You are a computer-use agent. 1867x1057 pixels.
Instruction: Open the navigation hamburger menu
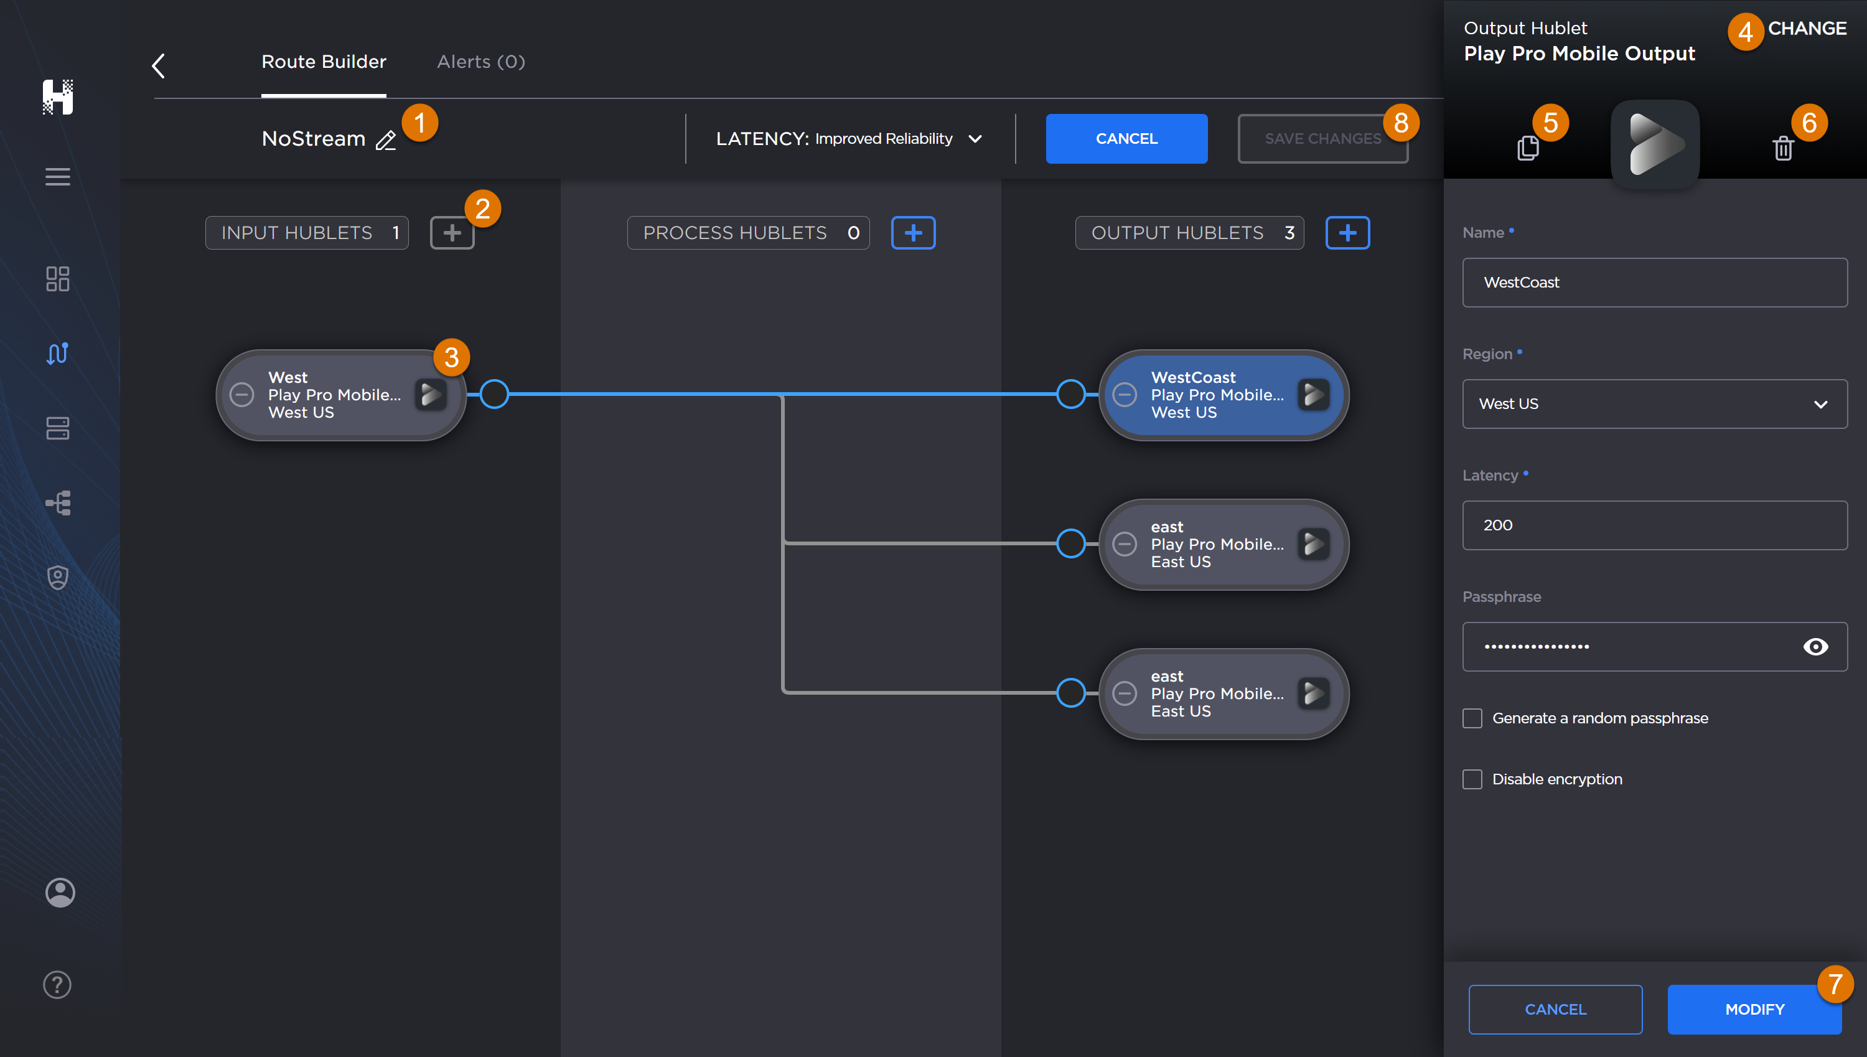coord(58,176)
